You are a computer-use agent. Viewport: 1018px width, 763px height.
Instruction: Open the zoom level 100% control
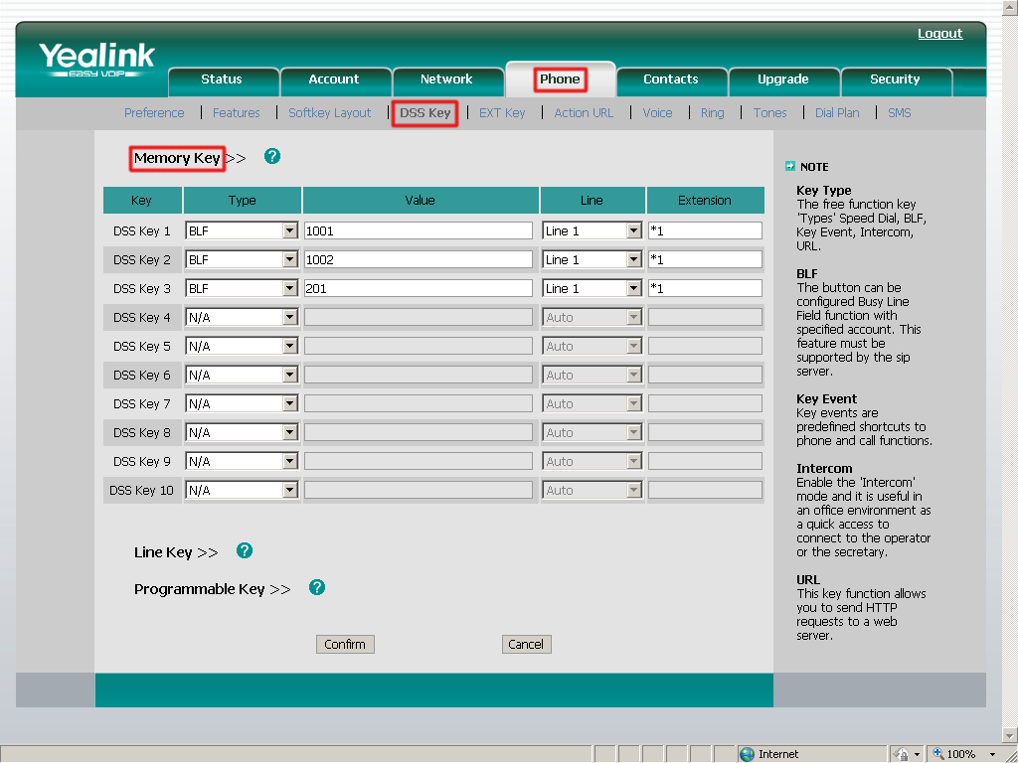pos(962,754)
